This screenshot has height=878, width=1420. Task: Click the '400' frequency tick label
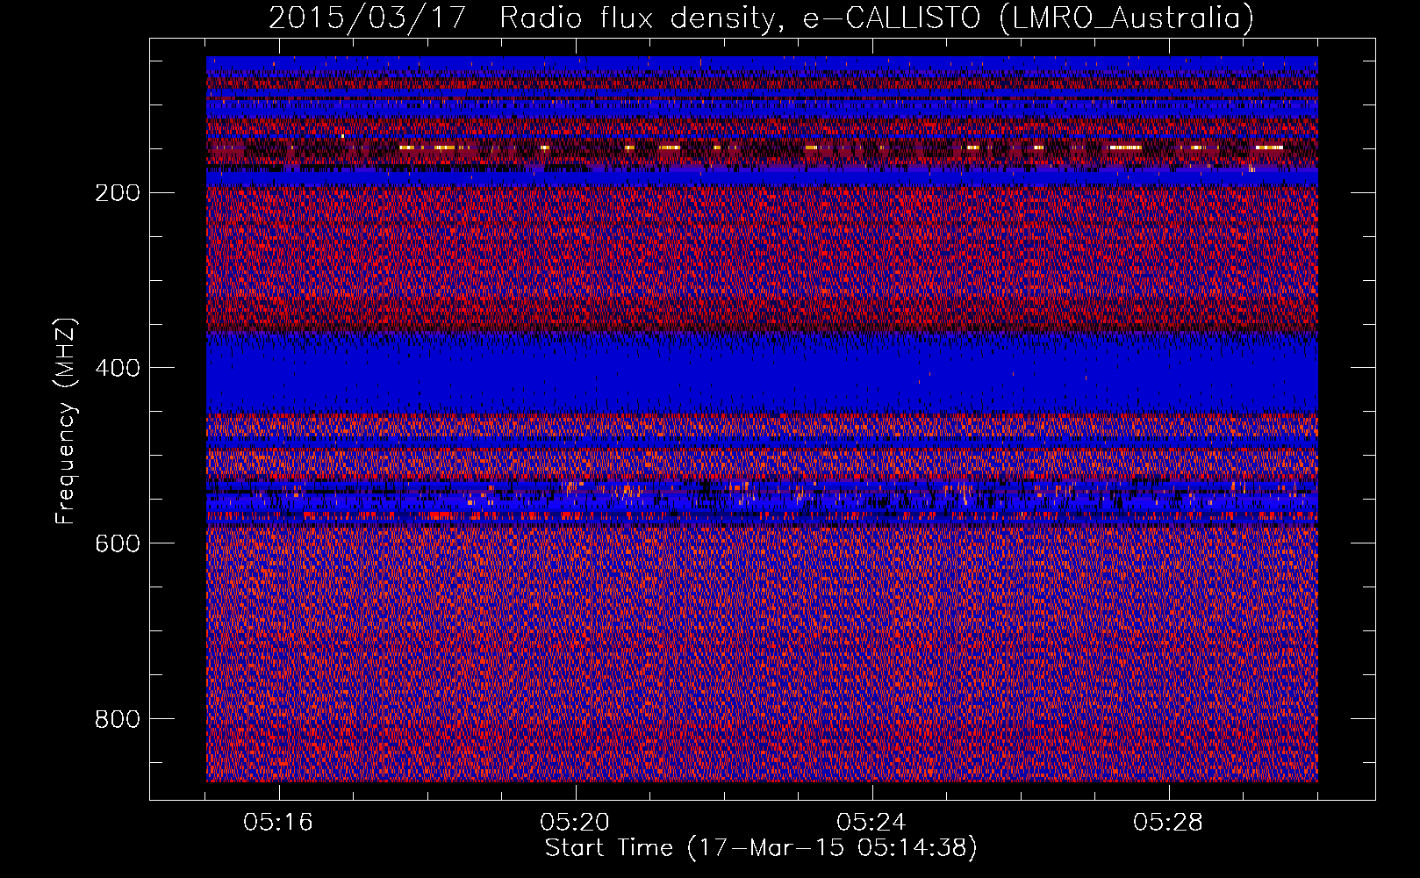point(117,368)
